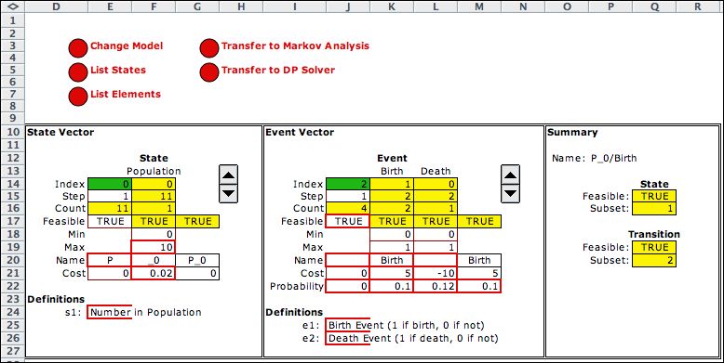Click the red List States button
The height and width of the screenshot is (363, 724).
[78, 71]
